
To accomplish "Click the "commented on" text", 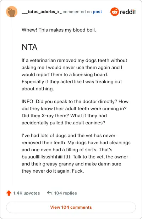I will point(77,12).
